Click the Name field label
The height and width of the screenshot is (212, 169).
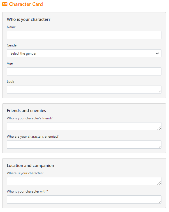[x=11, y=27]
